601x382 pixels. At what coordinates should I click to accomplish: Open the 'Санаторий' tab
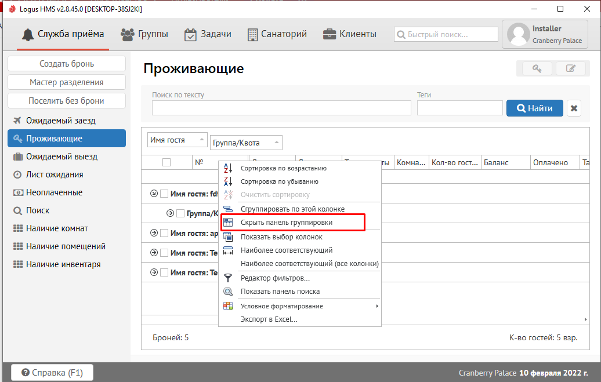point(277,34)
